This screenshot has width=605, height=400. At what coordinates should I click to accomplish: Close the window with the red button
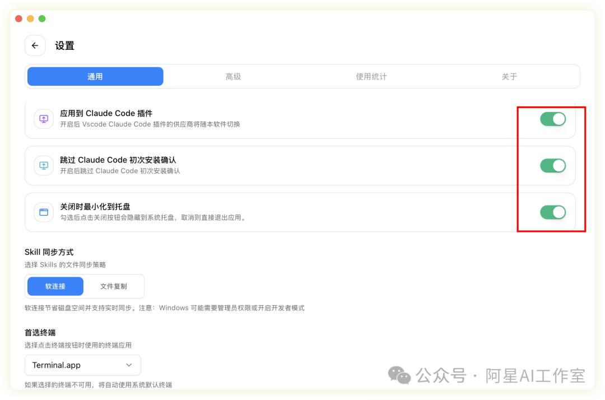pyautogui.click(x=18, y=18)
